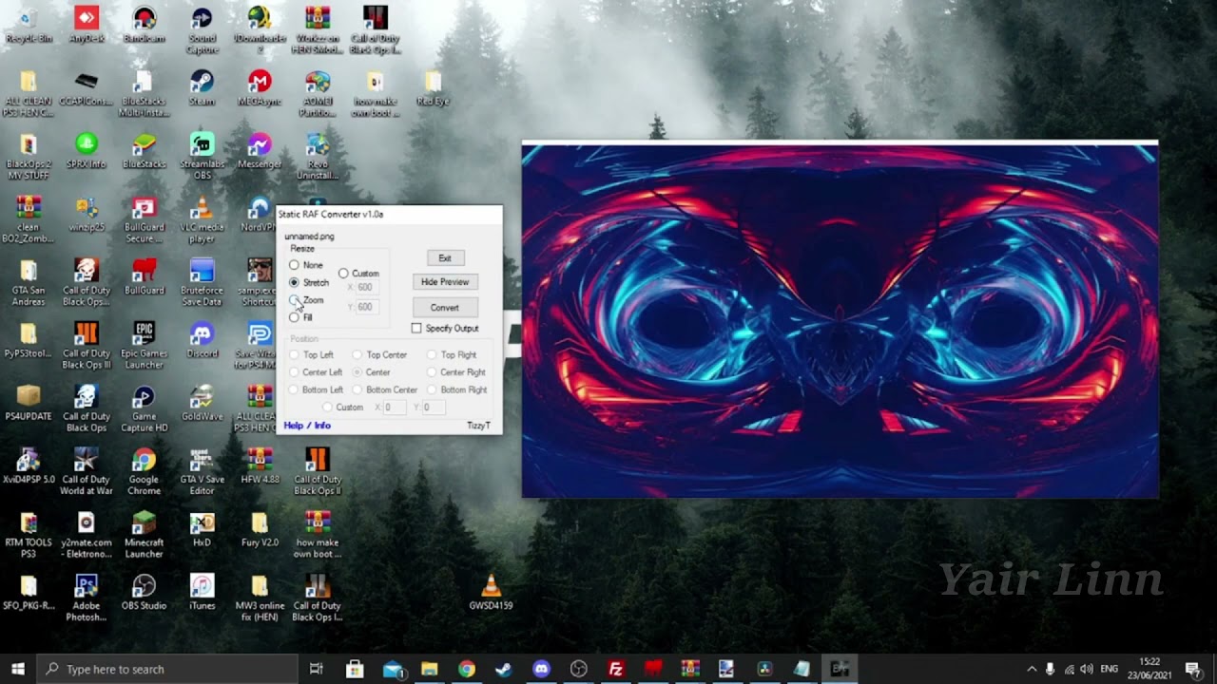1217x684 pixels.
Task: Choose the Zoom resize option
Action: (307, 300)
